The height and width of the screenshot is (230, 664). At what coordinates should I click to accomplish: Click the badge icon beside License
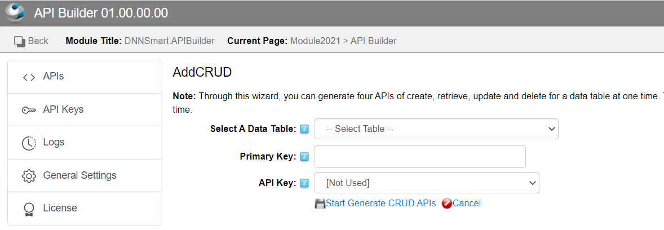(x=29, y=209)
